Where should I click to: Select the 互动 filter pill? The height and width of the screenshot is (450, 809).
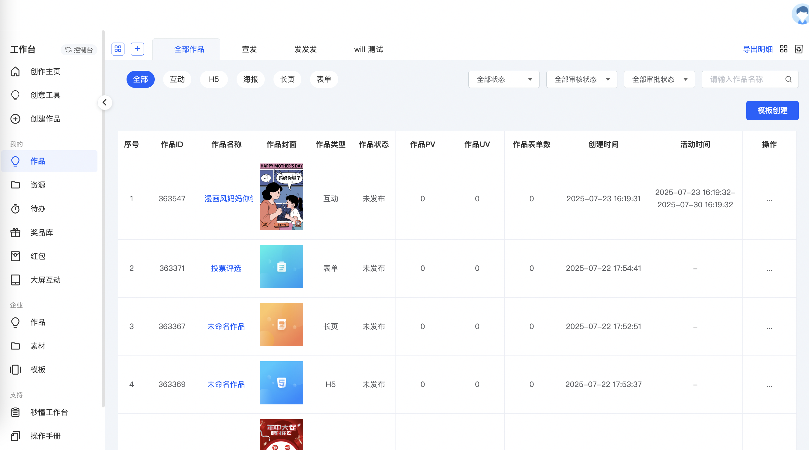tap(177, 79)
